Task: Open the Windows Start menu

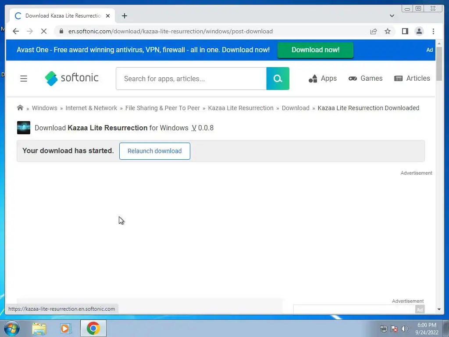Action: [11, 328]
